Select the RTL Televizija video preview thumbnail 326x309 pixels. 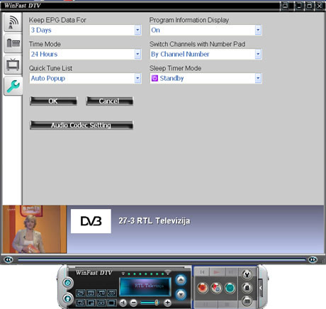35,230
